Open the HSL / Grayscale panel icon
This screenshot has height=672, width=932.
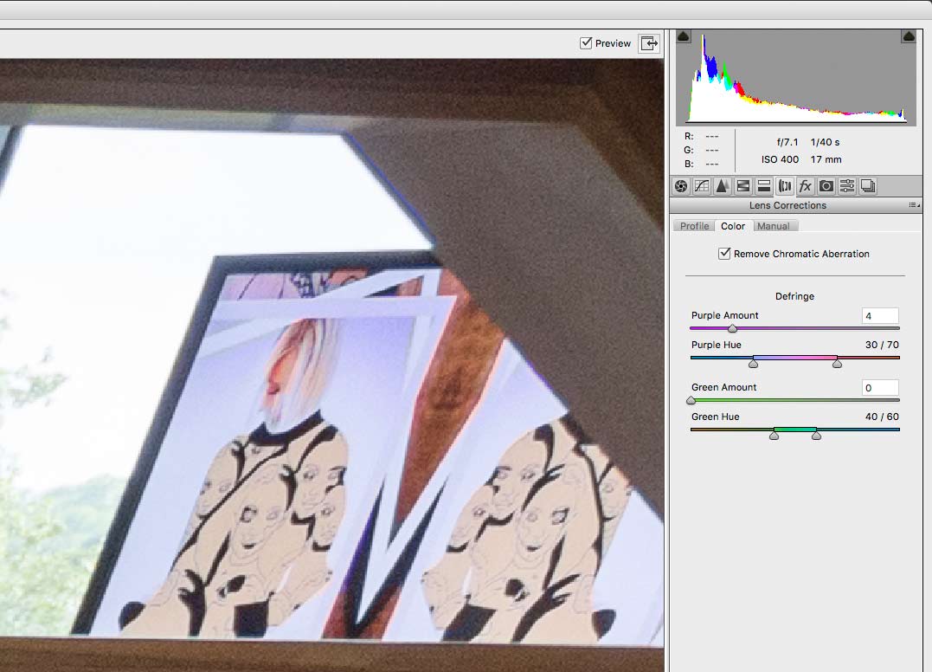(743, 186)
